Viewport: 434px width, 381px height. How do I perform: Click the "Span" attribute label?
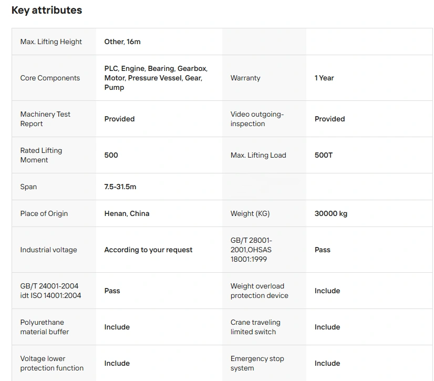coord(28,187)
